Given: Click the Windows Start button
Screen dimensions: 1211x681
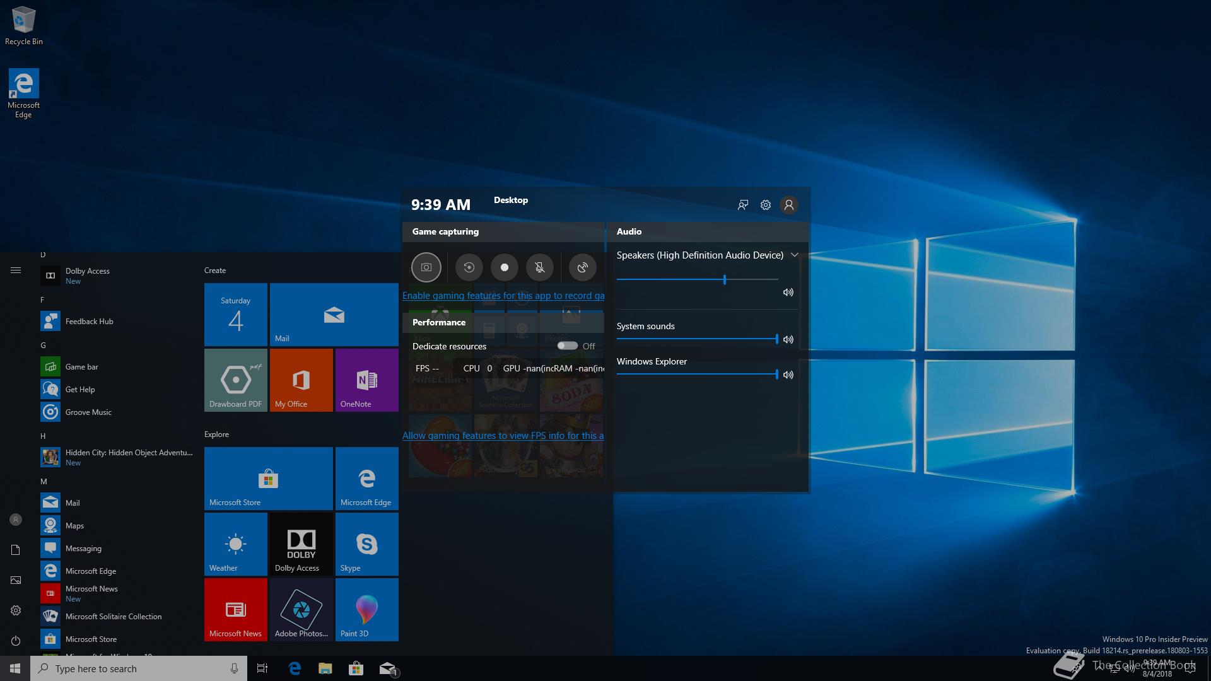Looking at the screenshot, I should [x=15, y=668].
